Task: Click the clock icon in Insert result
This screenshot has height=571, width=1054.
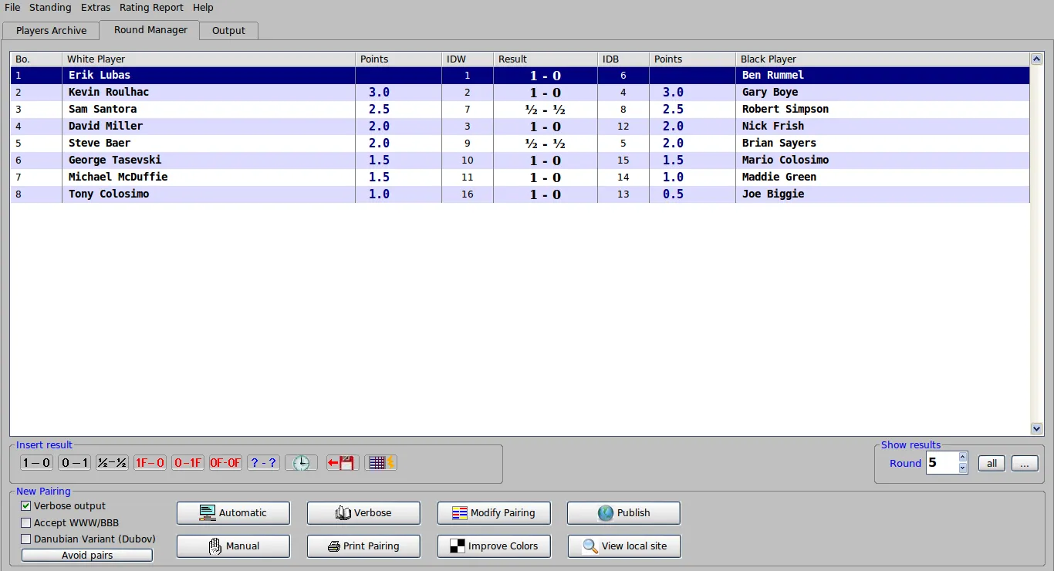Action: [301, 463]
